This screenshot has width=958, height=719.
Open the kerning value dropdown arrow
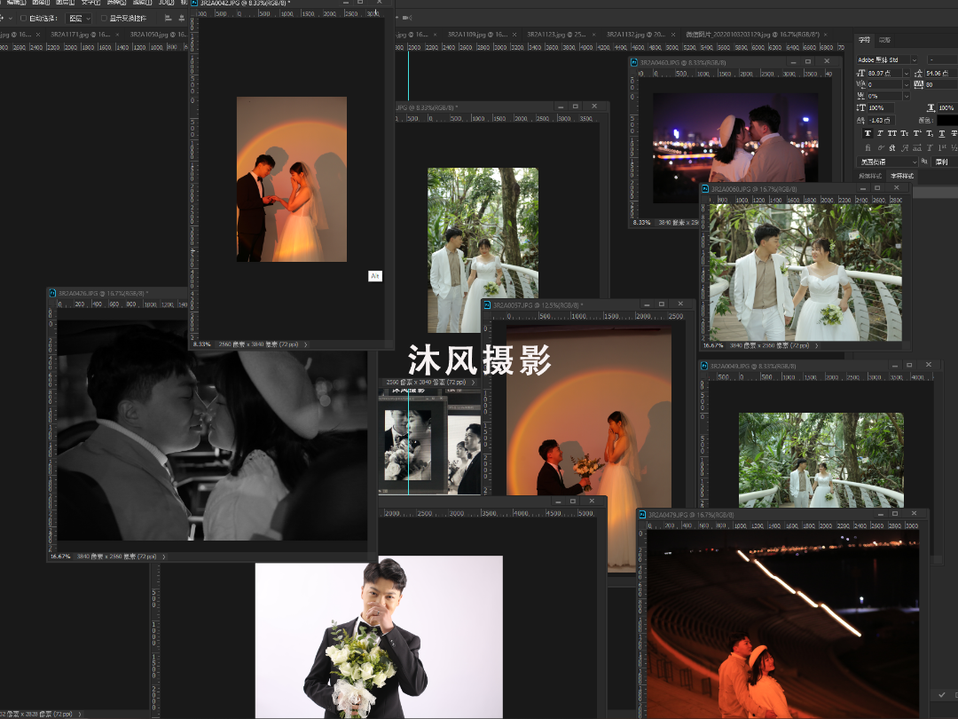[x=906, y=84]
